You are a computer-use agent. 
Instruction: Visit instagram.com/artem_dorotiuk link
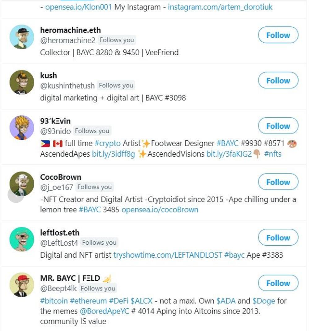tap(220, 7)
